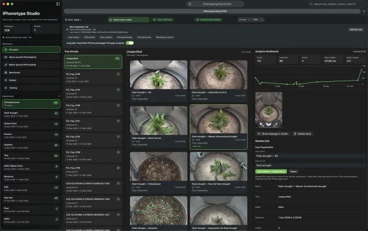Click the USB priority tag
This screenshot has height=231, width=368.
click(x=90, y=37)
